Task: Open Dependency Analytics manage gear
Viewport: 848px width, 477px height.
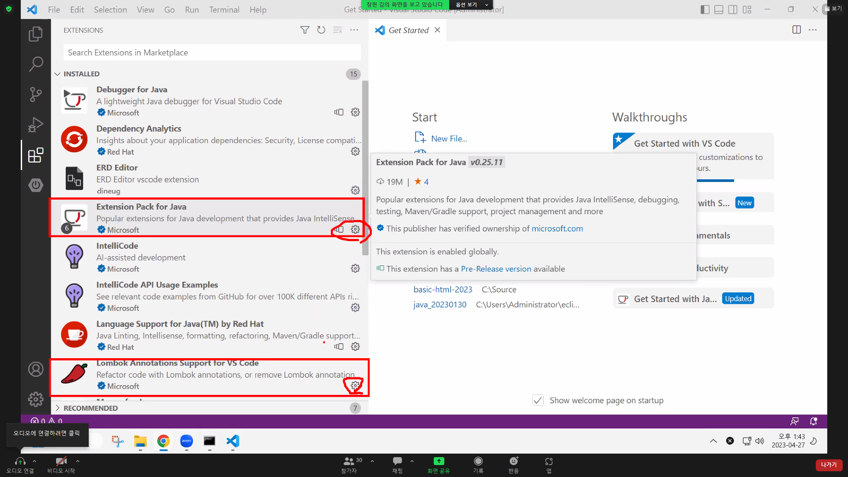Action: pyautogui.click(x=355, y=151)
